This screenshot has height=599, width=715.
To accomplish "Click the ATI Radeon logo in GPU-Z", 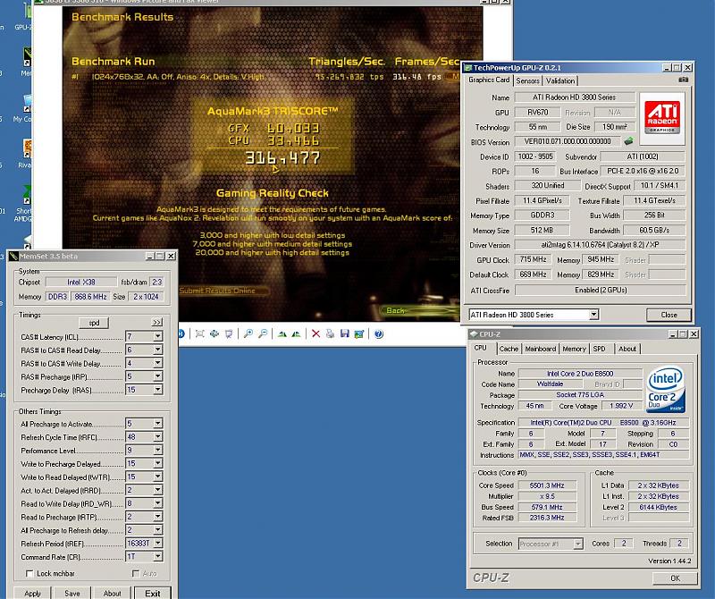I will point(662,118).
